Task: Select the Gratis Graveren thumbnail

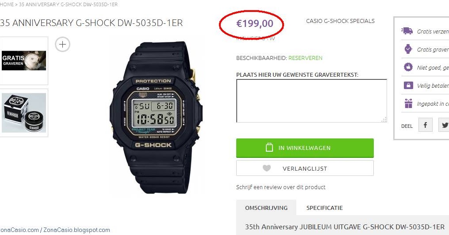Action: point(24,60)
